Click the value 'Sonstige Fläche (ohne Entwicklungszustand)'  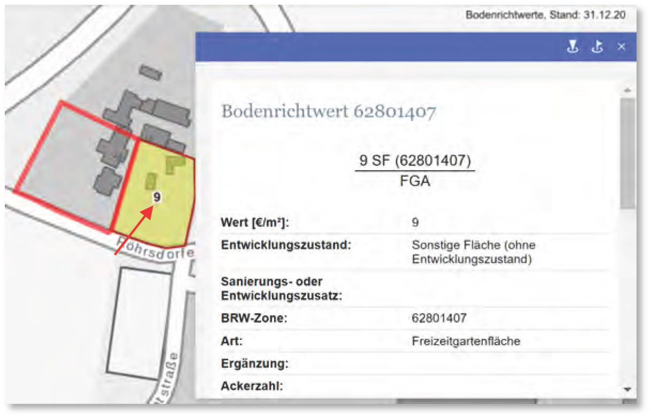[474, 252]
